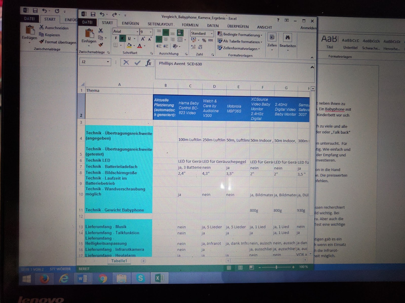The image size is (405, 303).
Task: Confirm the formula bar entry
Action: point(137,63)
